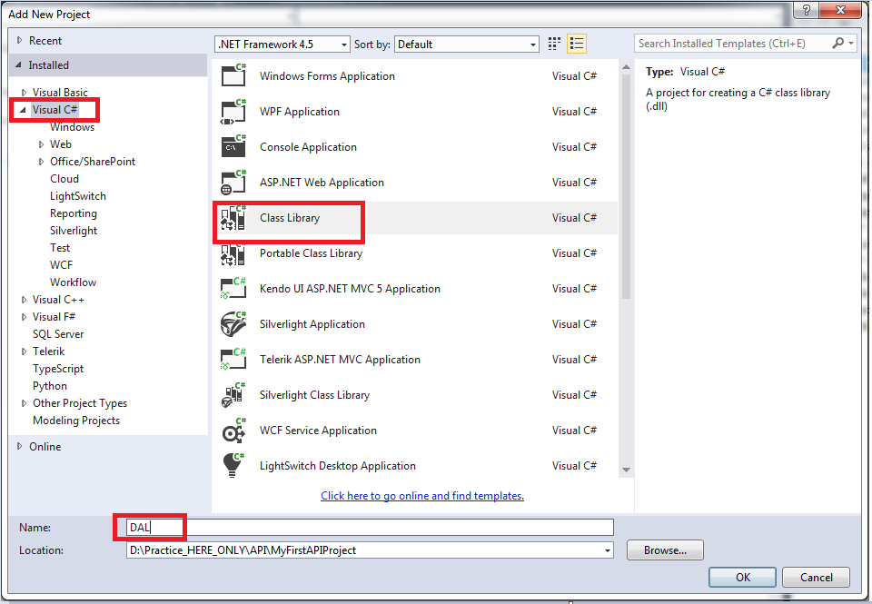The width and height of the screenshot is (872, 604).
Task: Click the template list scrollbar thumb
Action: click(x=626, y=186)
